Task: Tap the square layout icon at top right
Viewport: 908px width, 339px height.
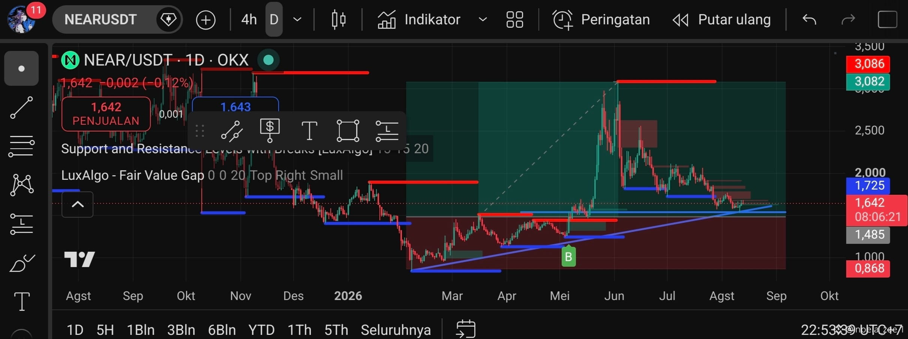Action: pos(887,19)
